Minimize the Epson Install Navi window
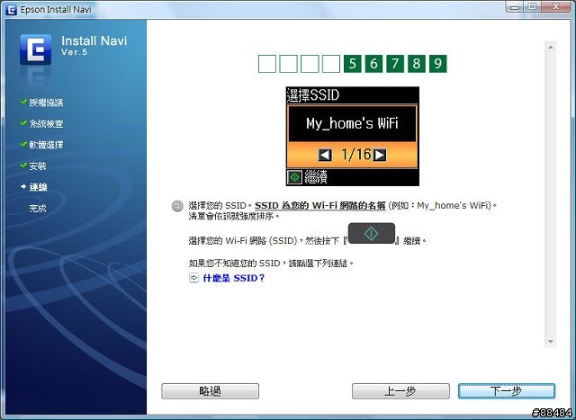 coord(515,6)
